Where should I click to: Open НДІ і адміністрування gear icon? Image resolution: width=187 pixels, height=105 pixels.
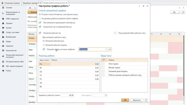pyautogui.click(x=3, y=66)
